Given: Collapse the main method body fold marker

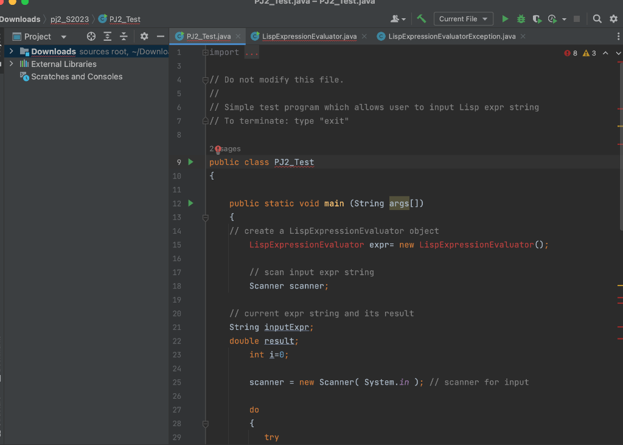Looking at the screenshot, I should click(x=206, y=217).
